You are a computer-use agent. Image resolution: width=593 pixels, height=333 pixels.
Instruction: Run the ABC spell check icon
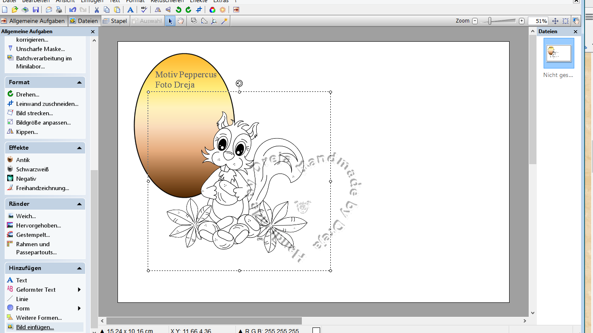144,10
